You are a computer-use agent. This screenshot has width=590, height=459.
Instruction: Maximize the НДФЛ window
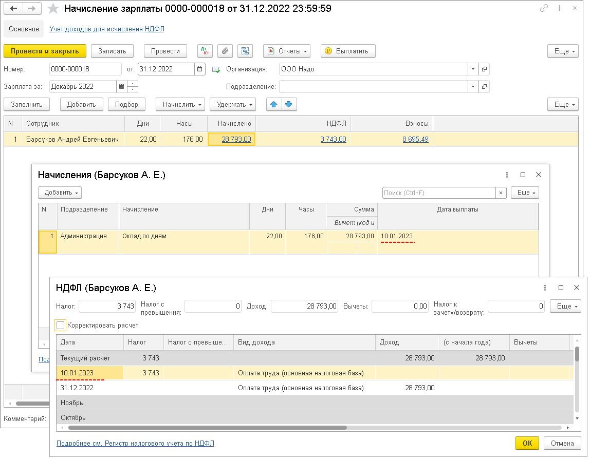click(561, 288)
